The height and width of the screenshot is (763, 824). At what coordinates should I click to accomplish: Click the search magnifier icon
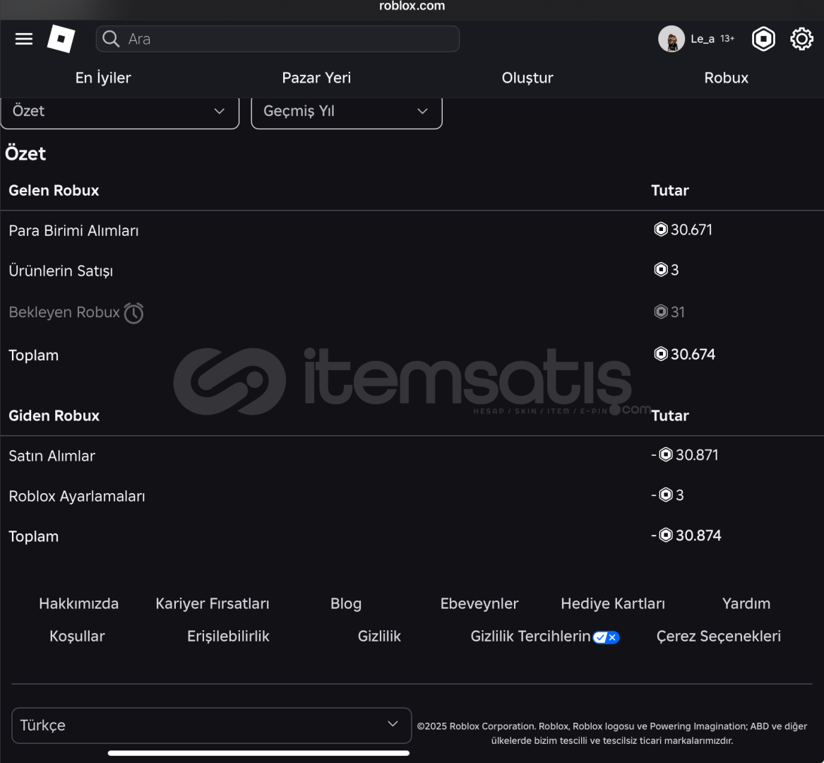click(x=111, y=39)
